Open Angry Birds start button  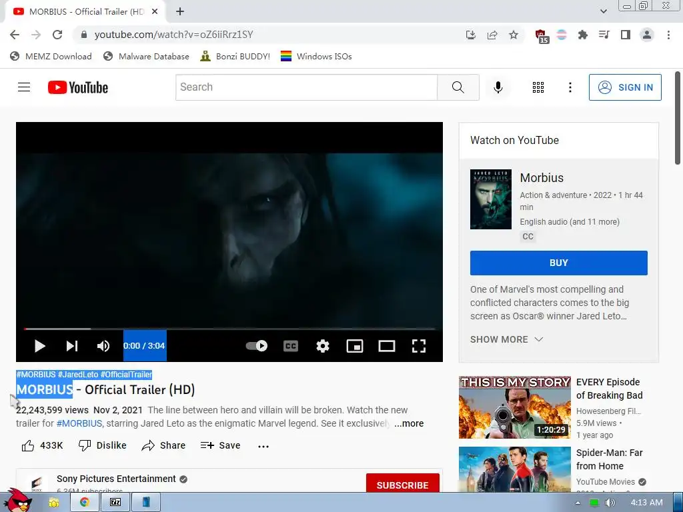(18, 501)
